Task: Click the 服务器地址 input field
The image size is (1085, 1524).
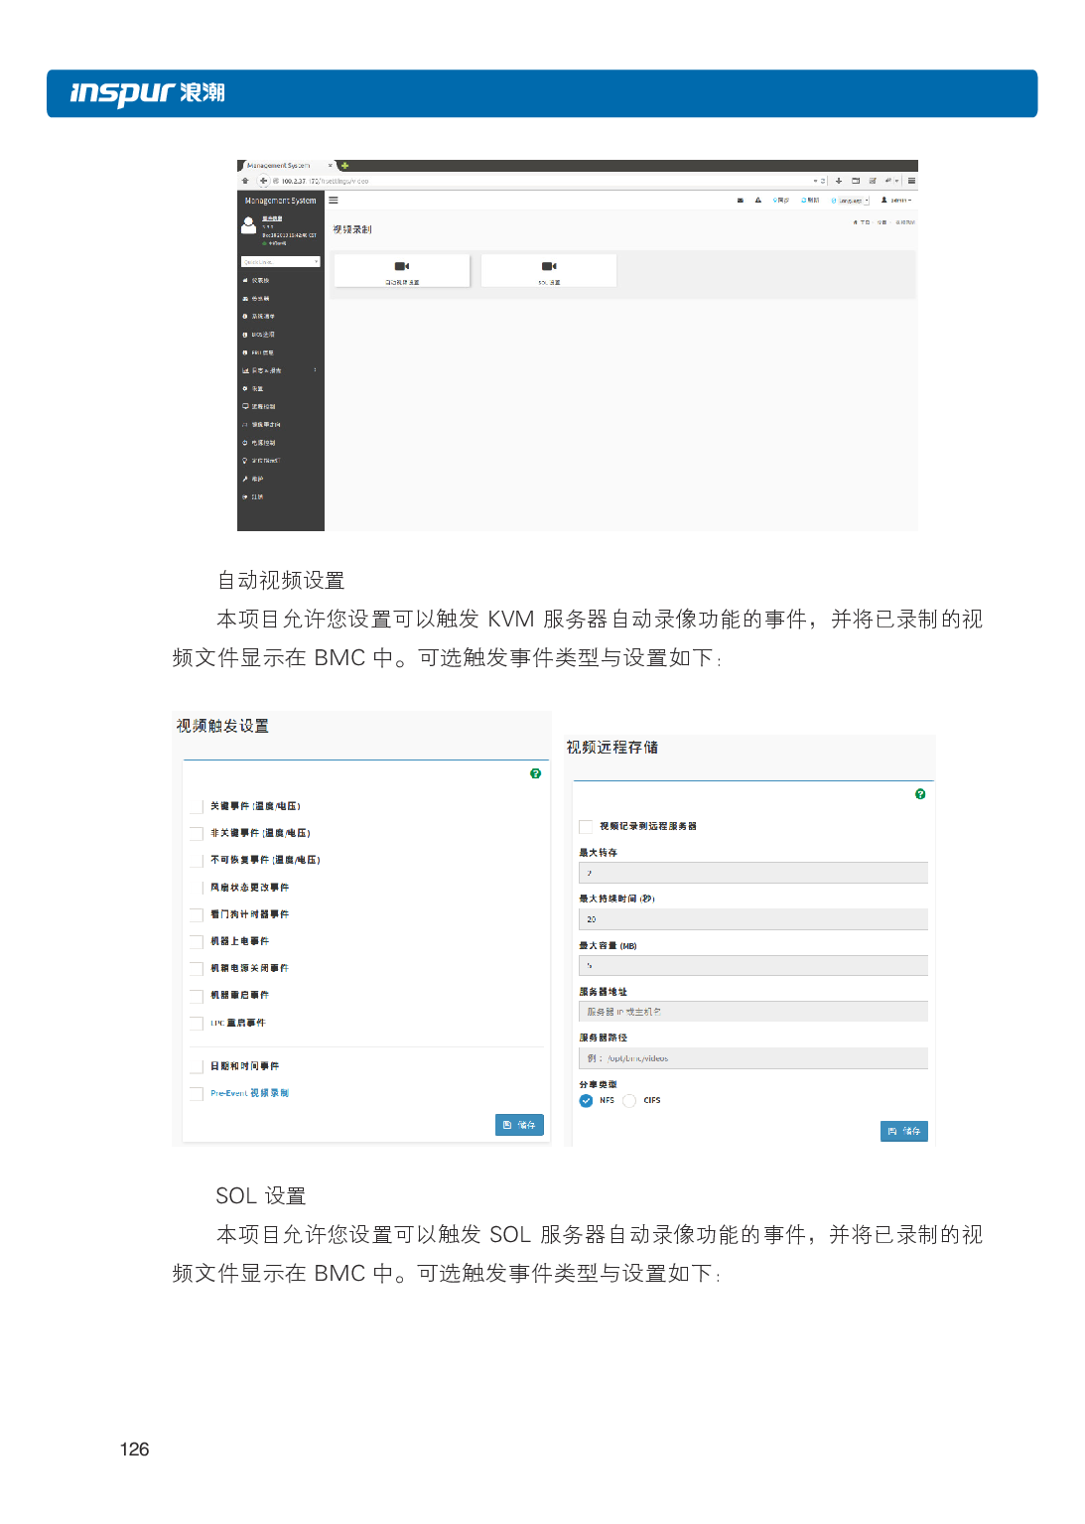Action: click(x=752, y=1012)
